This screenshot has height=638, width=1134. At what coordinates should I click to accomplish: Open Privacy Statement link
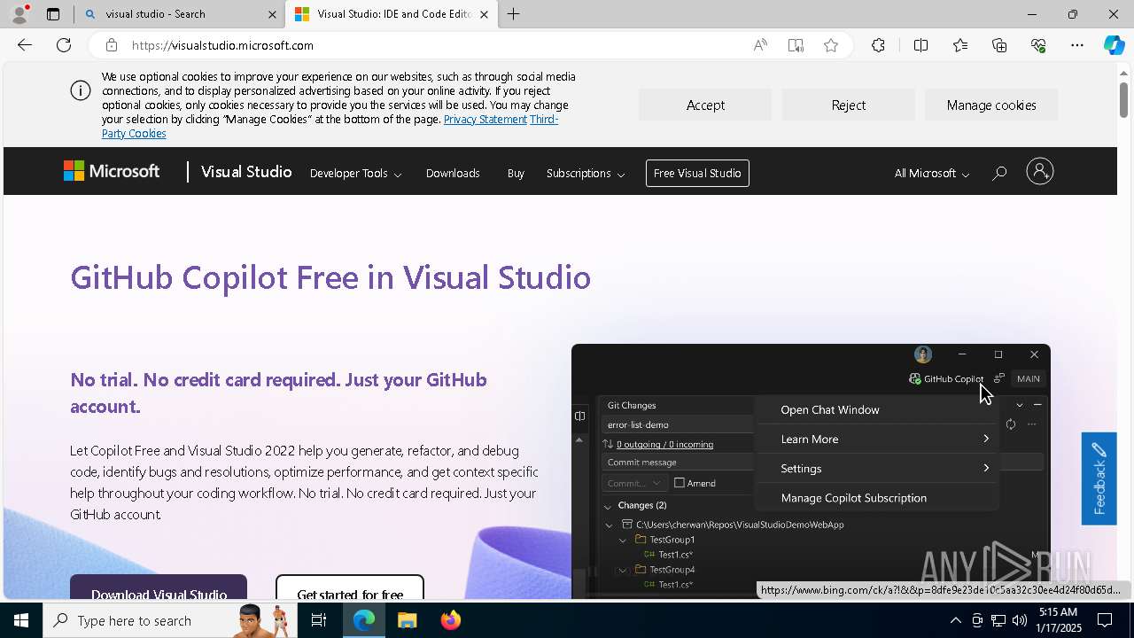click(x=485, y=119)
